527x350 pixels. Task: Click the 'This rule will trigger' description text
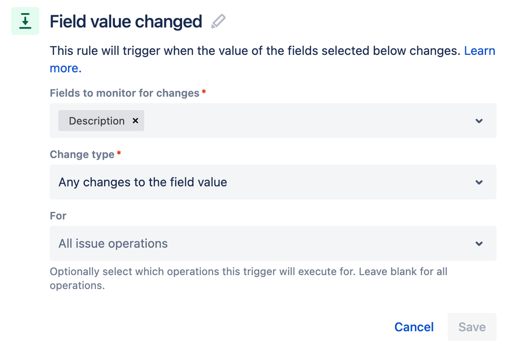255,51
